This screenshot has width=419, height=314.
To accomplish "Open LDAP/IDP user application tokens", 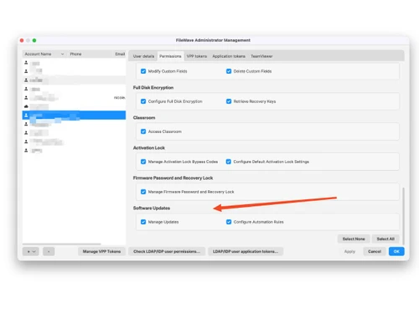I will pos(246,251).
